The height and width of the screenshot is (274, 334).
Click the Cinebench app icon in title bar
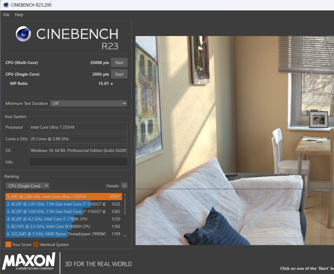click(x=6, y=5)
